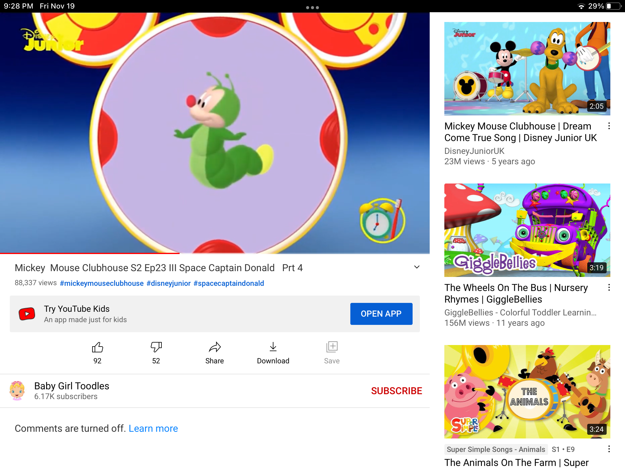Tap the #spacecaptaindonald hashtag

(x=229, y=283)
